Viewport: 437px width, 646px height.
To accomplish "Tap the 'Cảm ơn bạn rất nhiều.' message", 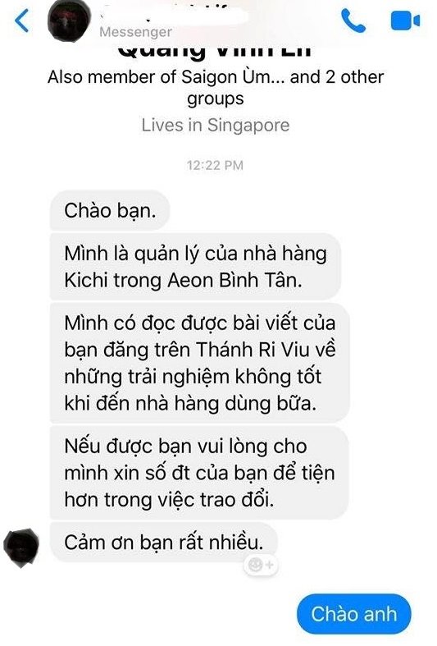I will tap(164, 543).
